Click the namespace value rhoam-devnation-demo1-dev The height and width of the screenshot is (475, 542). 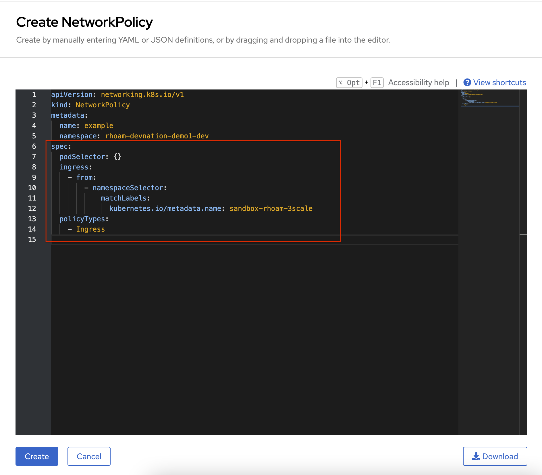(157, 136)
